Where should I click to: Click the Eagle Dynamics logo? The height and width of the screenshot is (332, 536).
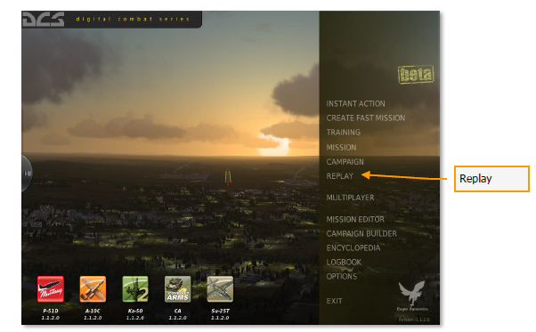[412, 296]
